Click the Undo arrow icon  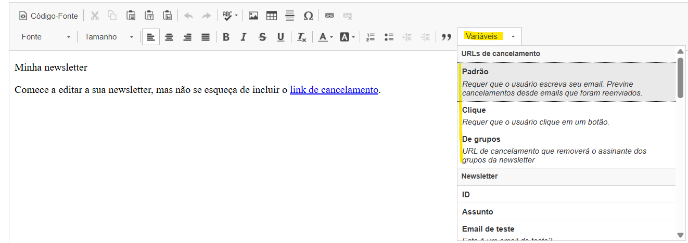[x=188, y=16]
